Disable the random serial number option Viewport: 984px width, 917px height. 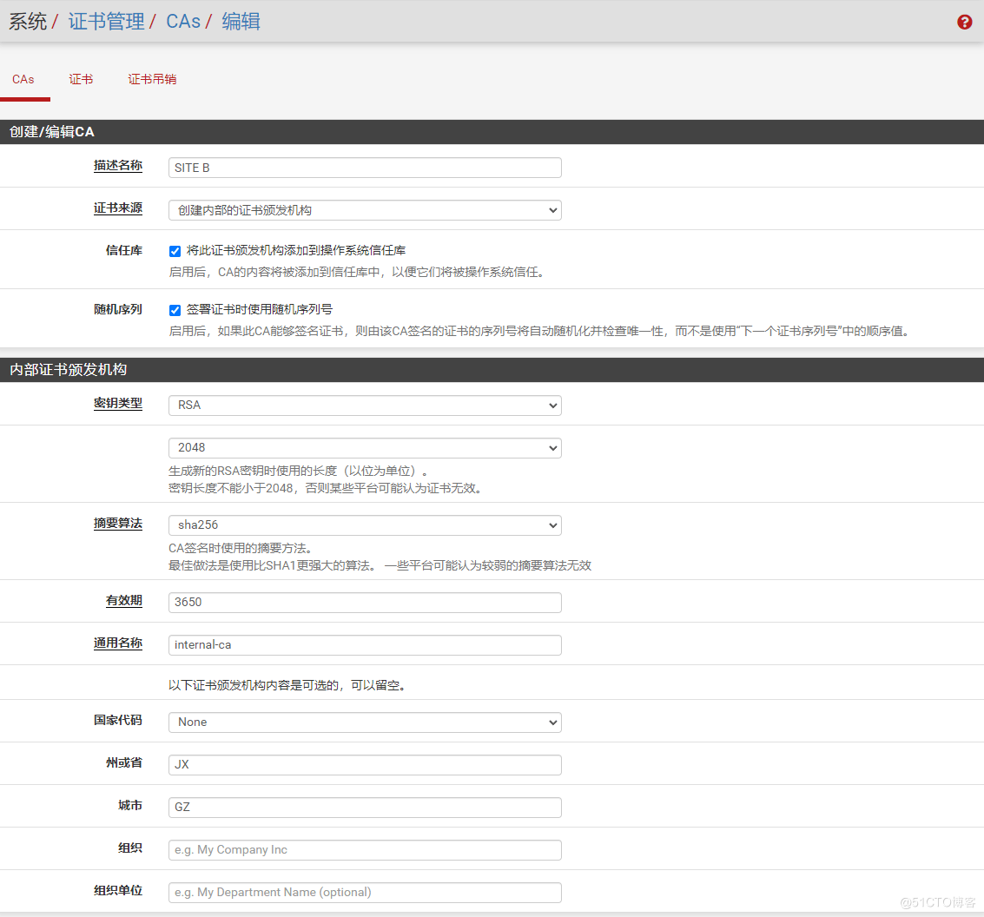pyautogui.click(x=175, y=309)
